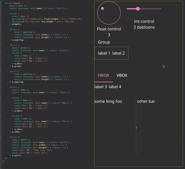The image size is (185, 169).
Task: Click the '} b_spacing;' code line
Action: (x=17, y=82)
